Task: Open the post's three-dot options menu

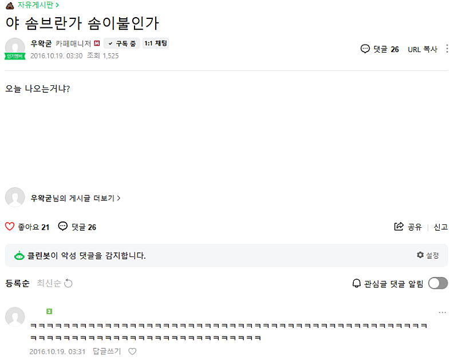Action: click(447, 49)
